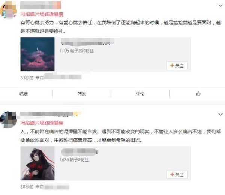Open the topic 冯绍峰片场路透暴瘦 in second post
This screenshot has width=225, height=195.
point(42,123)
